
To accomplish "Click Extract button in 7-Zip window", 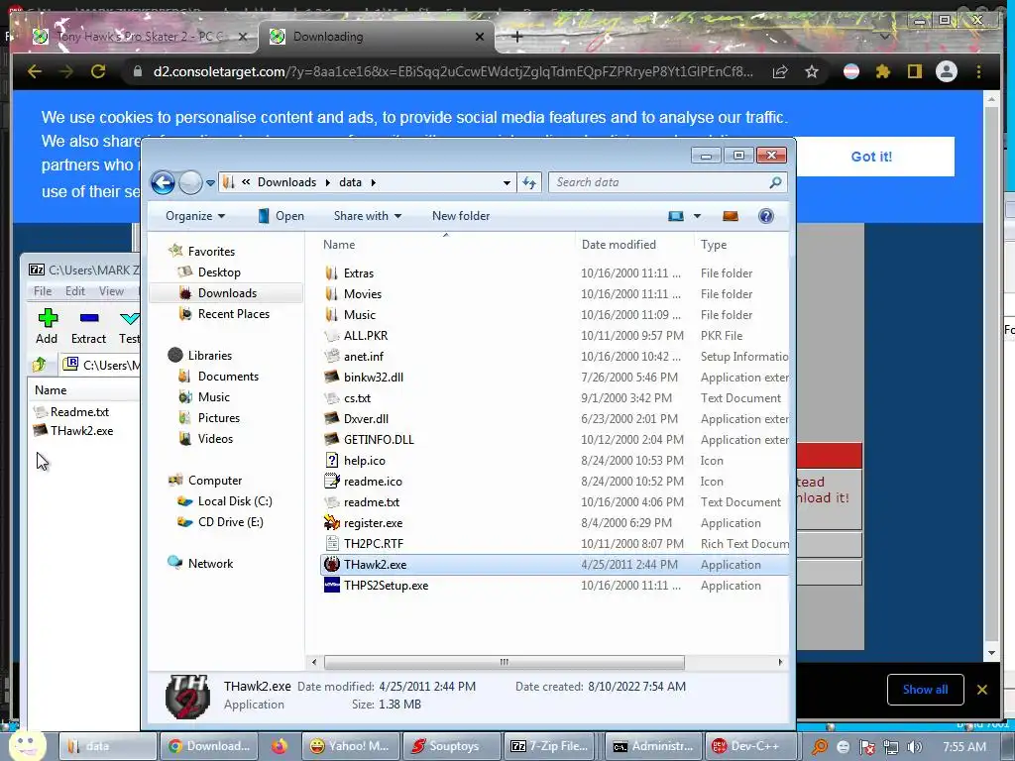I will click(88, 327).
